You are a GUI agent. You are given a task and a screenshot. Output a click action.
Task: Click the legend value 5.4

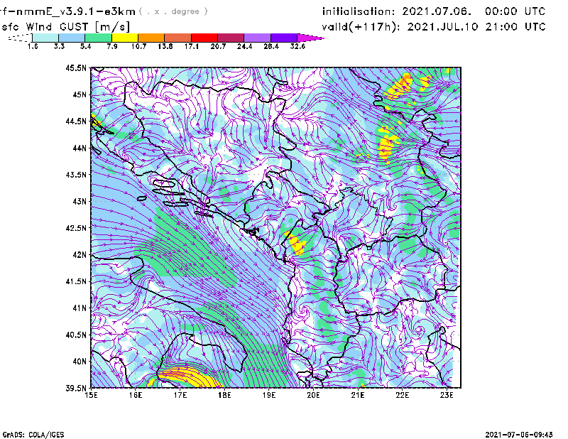tap(85, 46)
